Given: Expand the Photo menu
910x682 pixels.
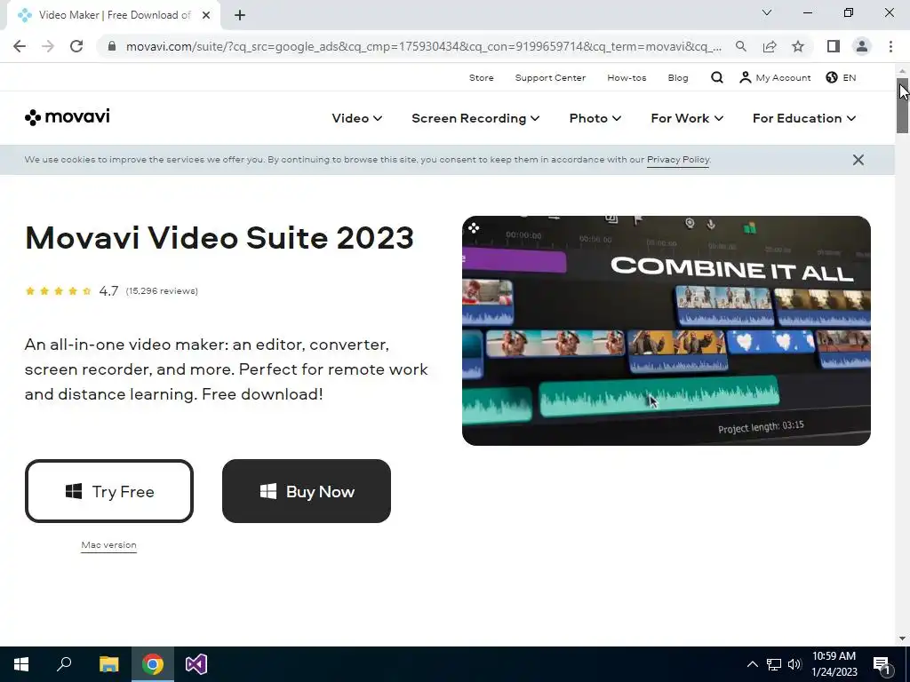Looking at the screenshot, I should click(595, 118).
